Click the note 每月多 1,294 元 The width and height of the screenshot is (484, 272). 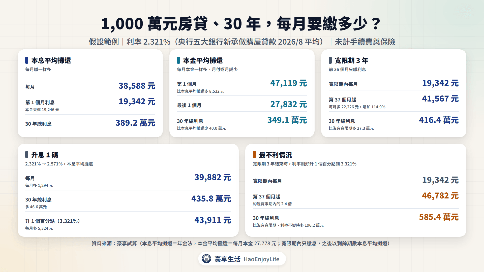point(39,186)
